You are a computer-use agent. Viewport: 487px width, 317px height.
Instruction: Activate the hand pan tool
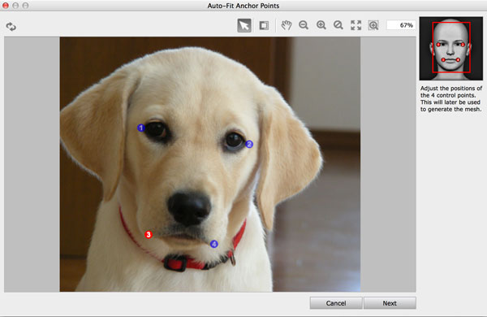(287, 25)
